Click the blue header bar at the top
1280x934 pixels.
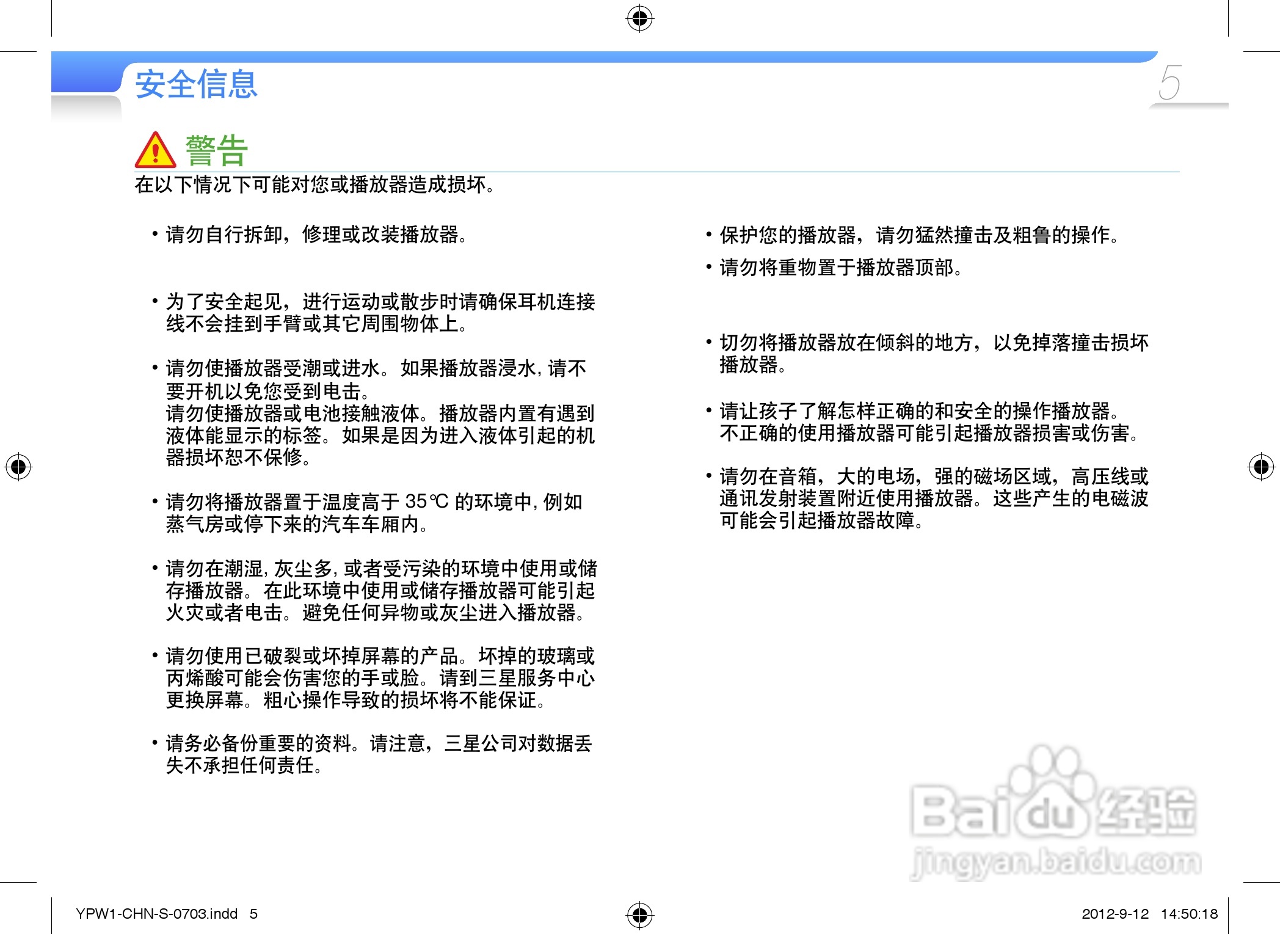(x=611, y=57)
